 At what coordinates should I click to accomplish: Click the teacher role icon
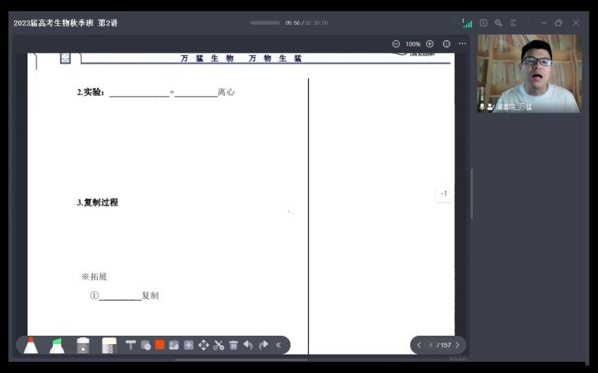490,107
